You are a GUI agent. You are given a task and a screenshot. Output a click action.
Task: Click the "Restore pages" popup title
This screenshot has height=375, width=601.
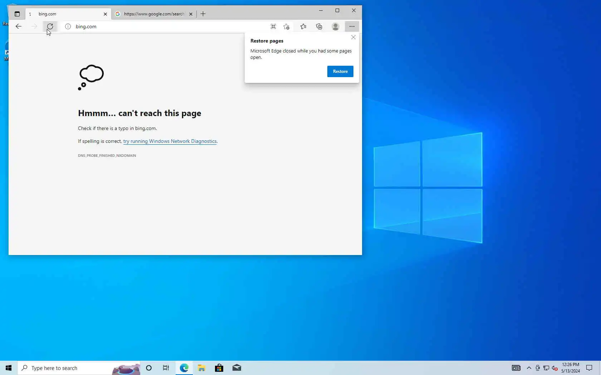pyautogui.click(x=267, y=41)
